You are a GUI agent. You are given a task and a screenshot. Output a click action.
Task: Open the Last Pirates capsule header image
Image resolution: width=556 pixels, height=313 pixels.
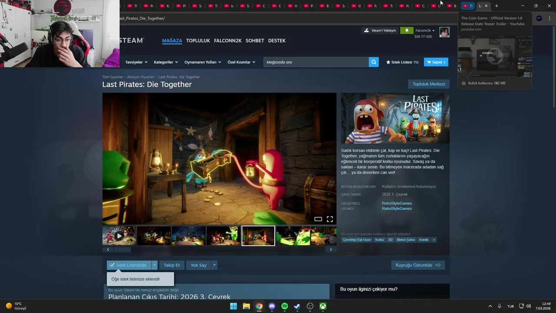click(x=395, y=118)
